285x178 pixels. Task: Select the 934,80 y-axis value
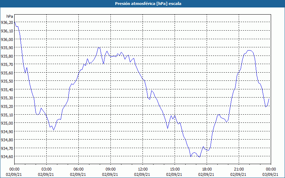click(x=7, y=140)
